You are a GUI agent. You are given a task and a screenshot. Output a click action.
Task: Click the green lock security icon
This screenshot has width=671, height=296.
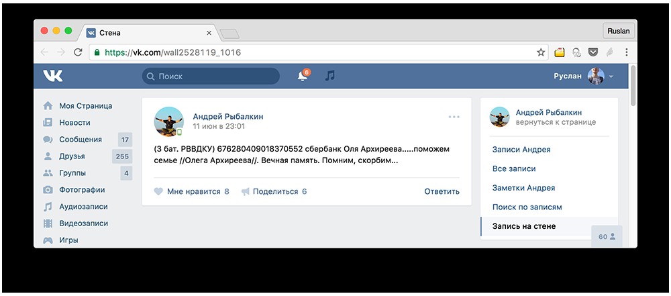click(x=97, y=52)
